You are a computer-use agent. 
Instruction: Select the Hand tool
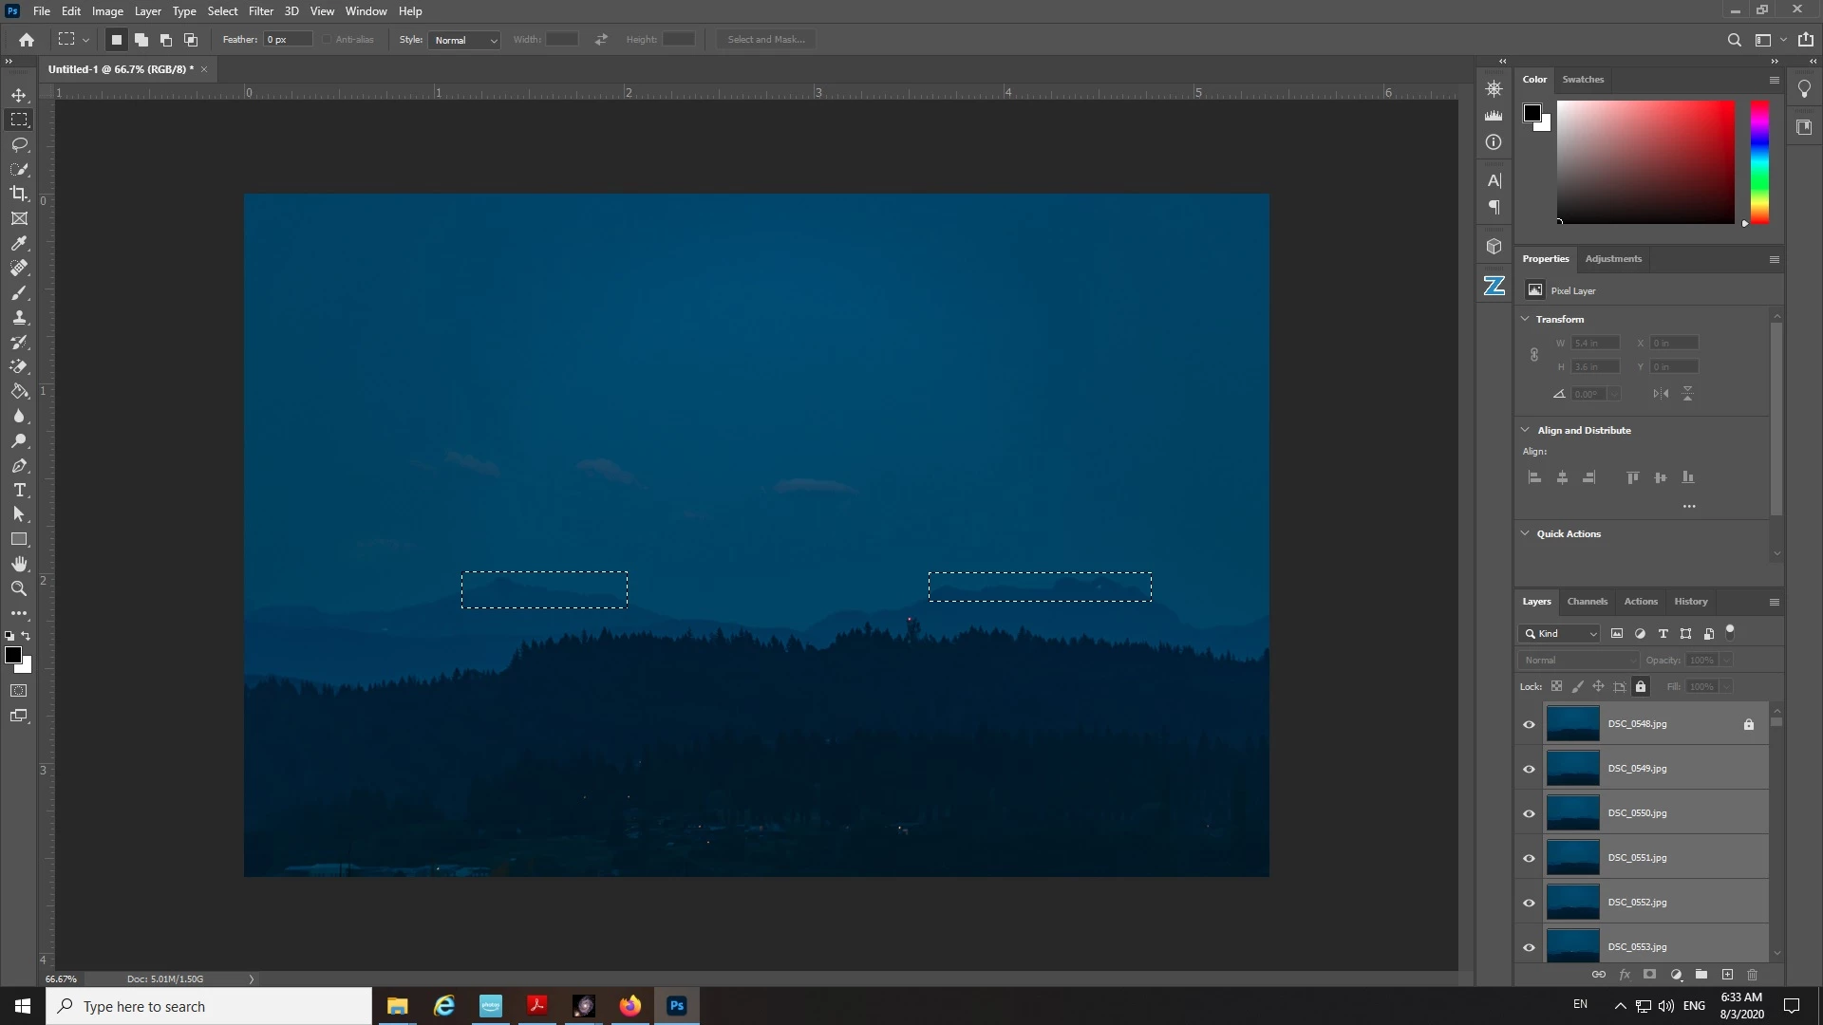pyautogui.click(x=19, y=564)
